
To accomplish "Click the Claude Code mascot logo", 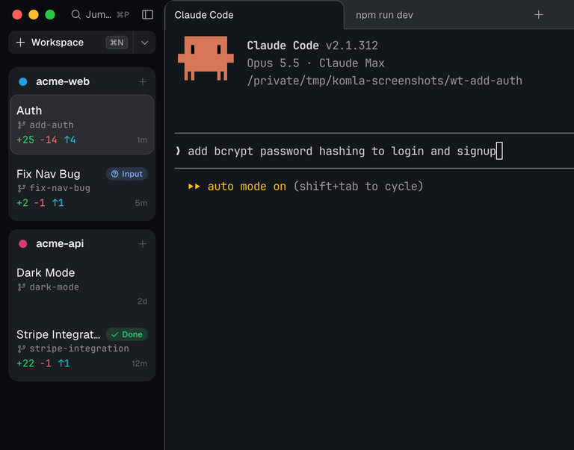I will 206,58.
